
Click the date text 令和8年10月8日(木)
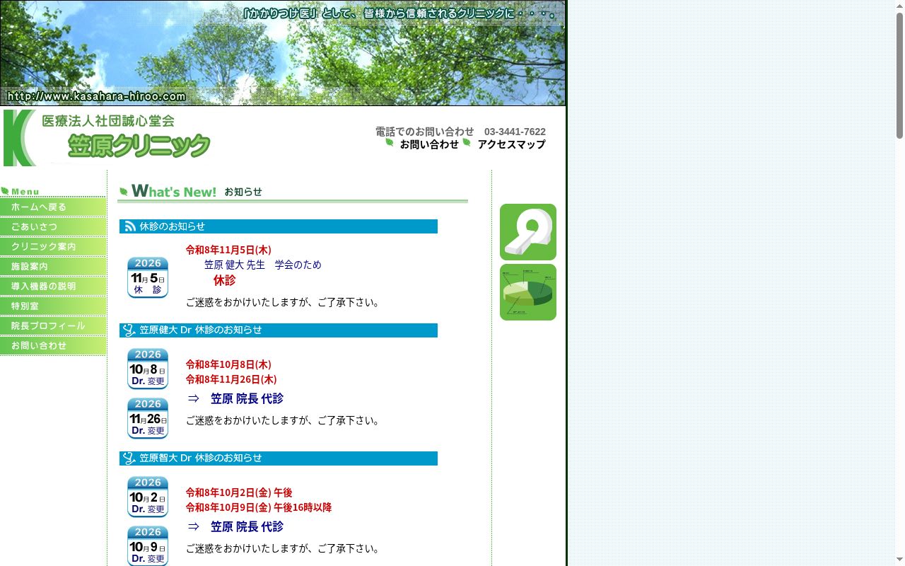228,364
